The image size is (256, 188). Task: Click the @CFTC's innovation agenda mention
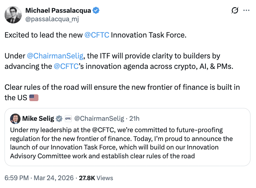tap(65, 67)
